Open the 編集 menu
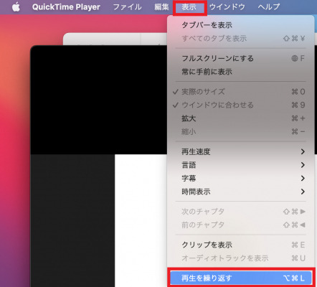This screenshot has width=317, height=287. tap(161, 7)
